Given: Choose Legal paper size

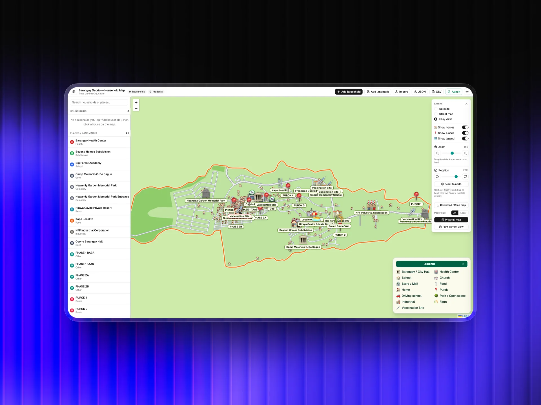Looking at the screenshot, I should 463,213.
